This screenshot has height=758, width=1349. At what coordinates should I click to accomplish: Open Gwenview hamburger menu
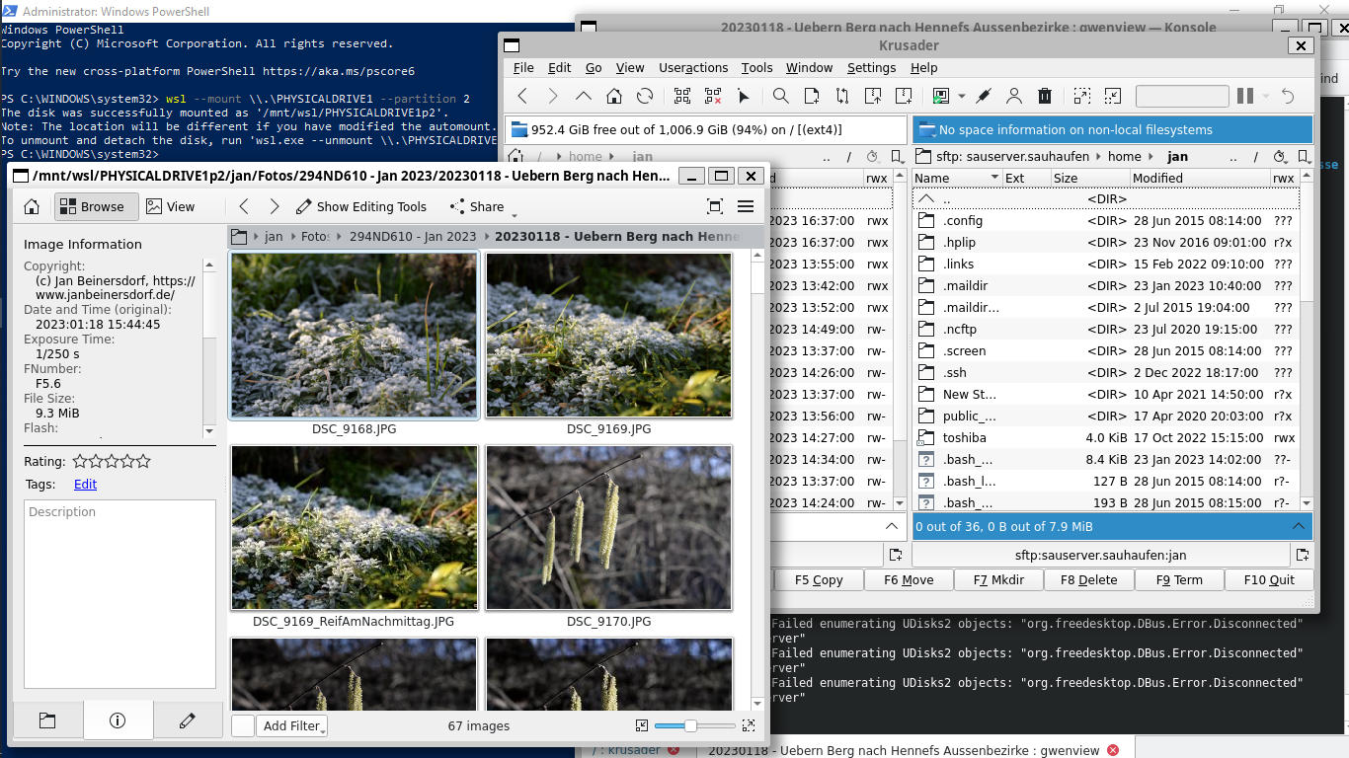tap(746, 206)
